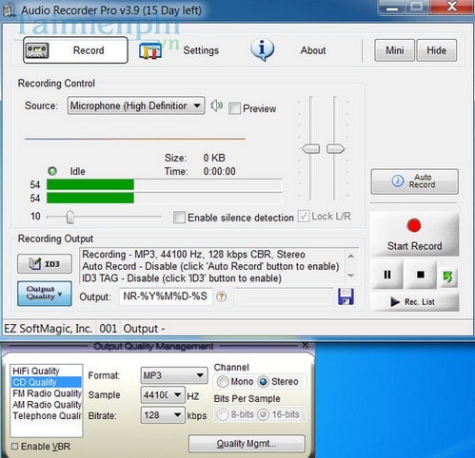Enable the Preview checkbox
The image size is (475, 458).
(x=234, y=108)
